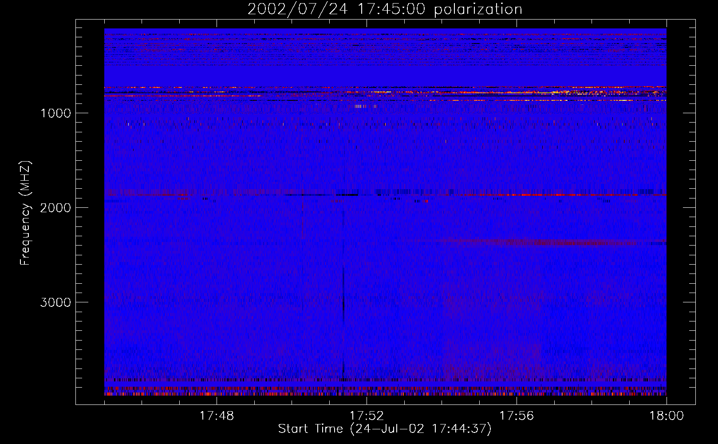Image resolution: width=718 pixels, height=444 pixels.
Task: Click the 1000 frequency tick label
Action: coord(55,113)
